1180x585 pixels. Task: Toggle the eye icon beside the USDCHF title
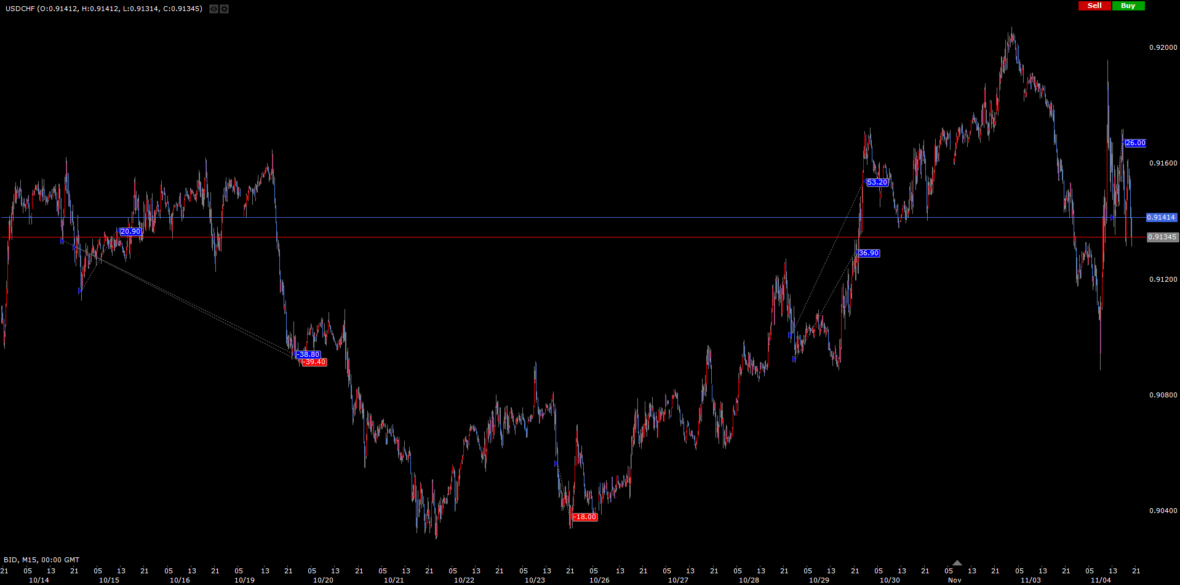pyautogui.click(x=213, y=9)
